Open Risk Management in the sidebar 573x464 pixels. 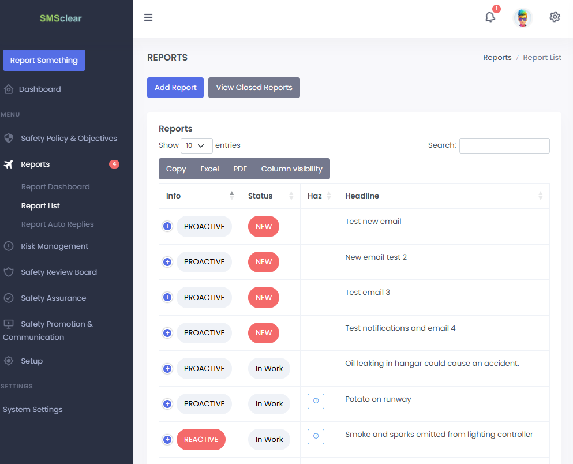click(54, 246)
